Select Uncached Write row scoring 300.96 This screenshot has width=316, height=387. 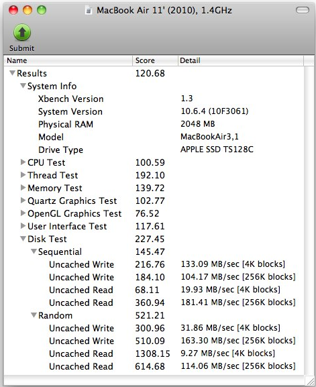[154, 328]
